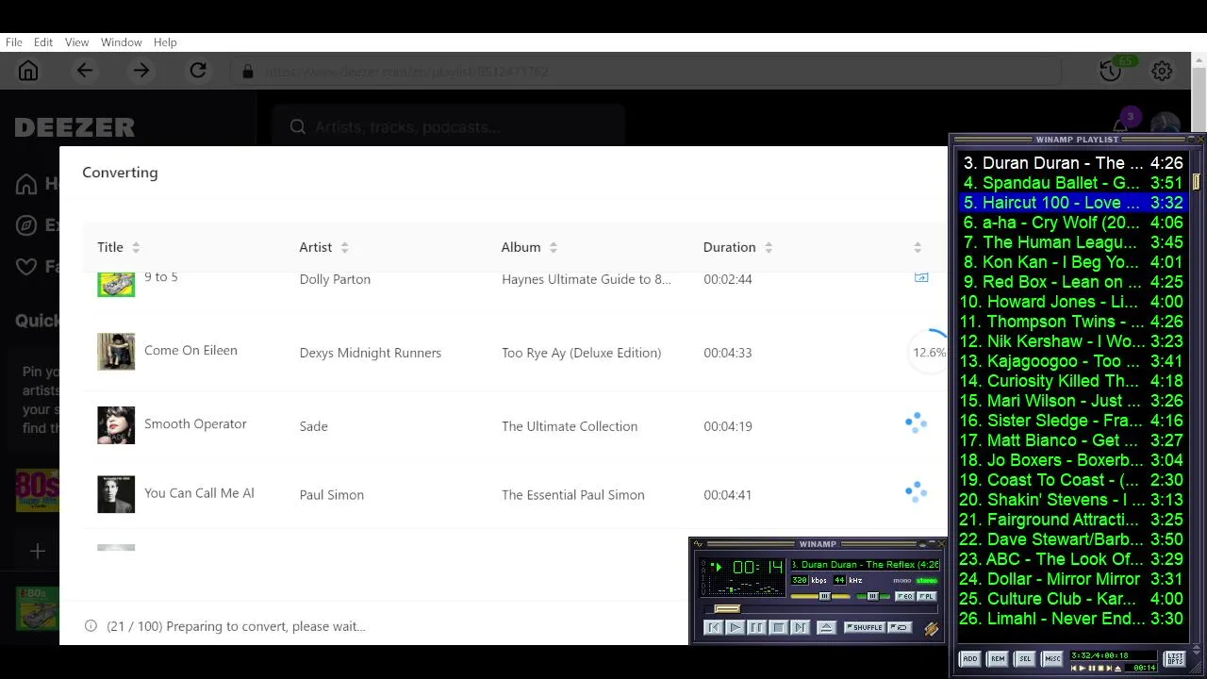
Task: Select playlist entry 20. Shakin' Stevens
Action: (1072, 500)
